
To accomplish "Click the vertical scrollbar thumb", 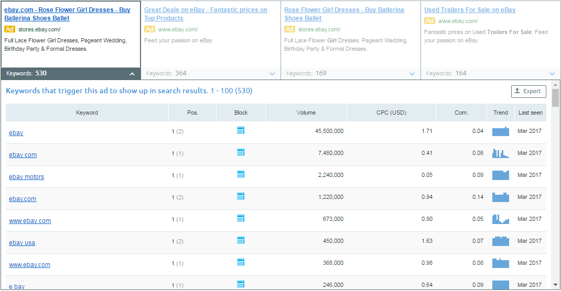I will pyautogui.click(x=555, y=98).
